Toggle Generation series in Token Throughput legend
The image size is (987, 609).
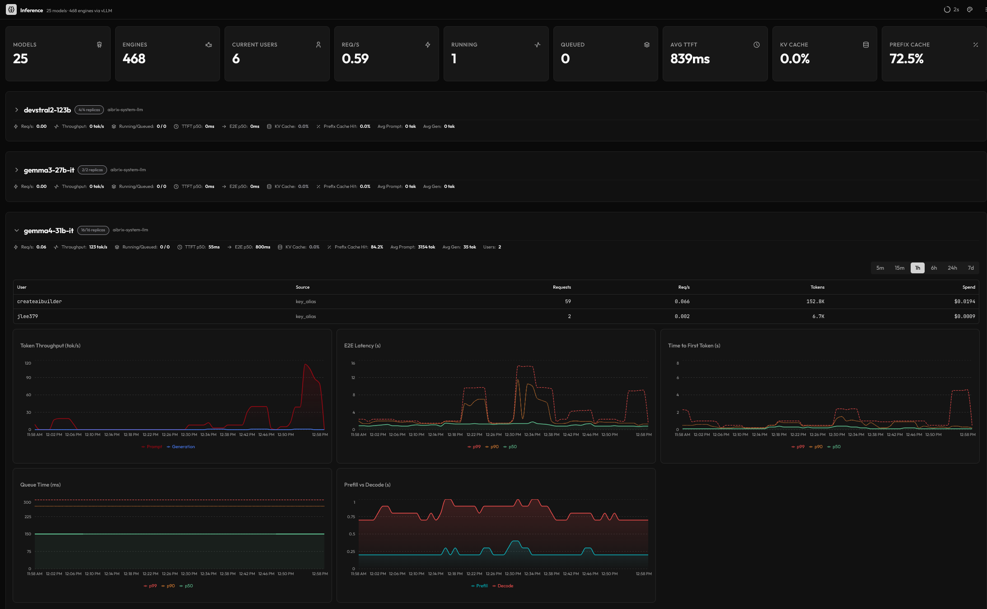click(x=181, y=447)
